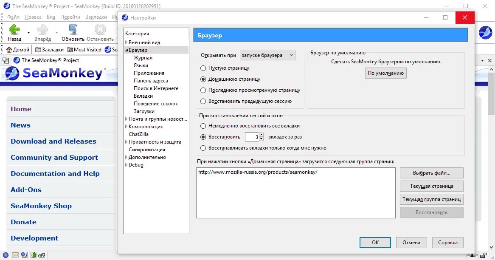Click the SeaMonkey throbber logo in toolbar

coord(485,33)
